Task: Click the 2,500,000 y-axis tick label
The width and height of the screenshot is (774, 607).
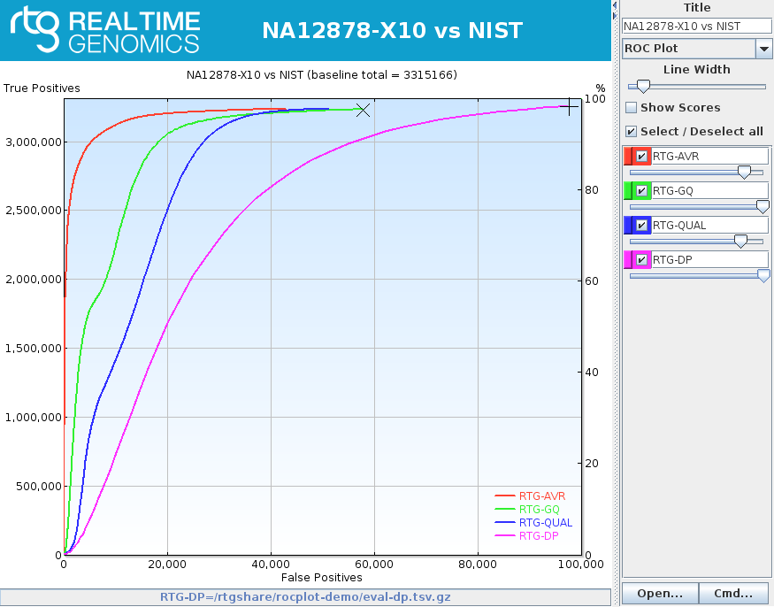Action: click(34, 211)
